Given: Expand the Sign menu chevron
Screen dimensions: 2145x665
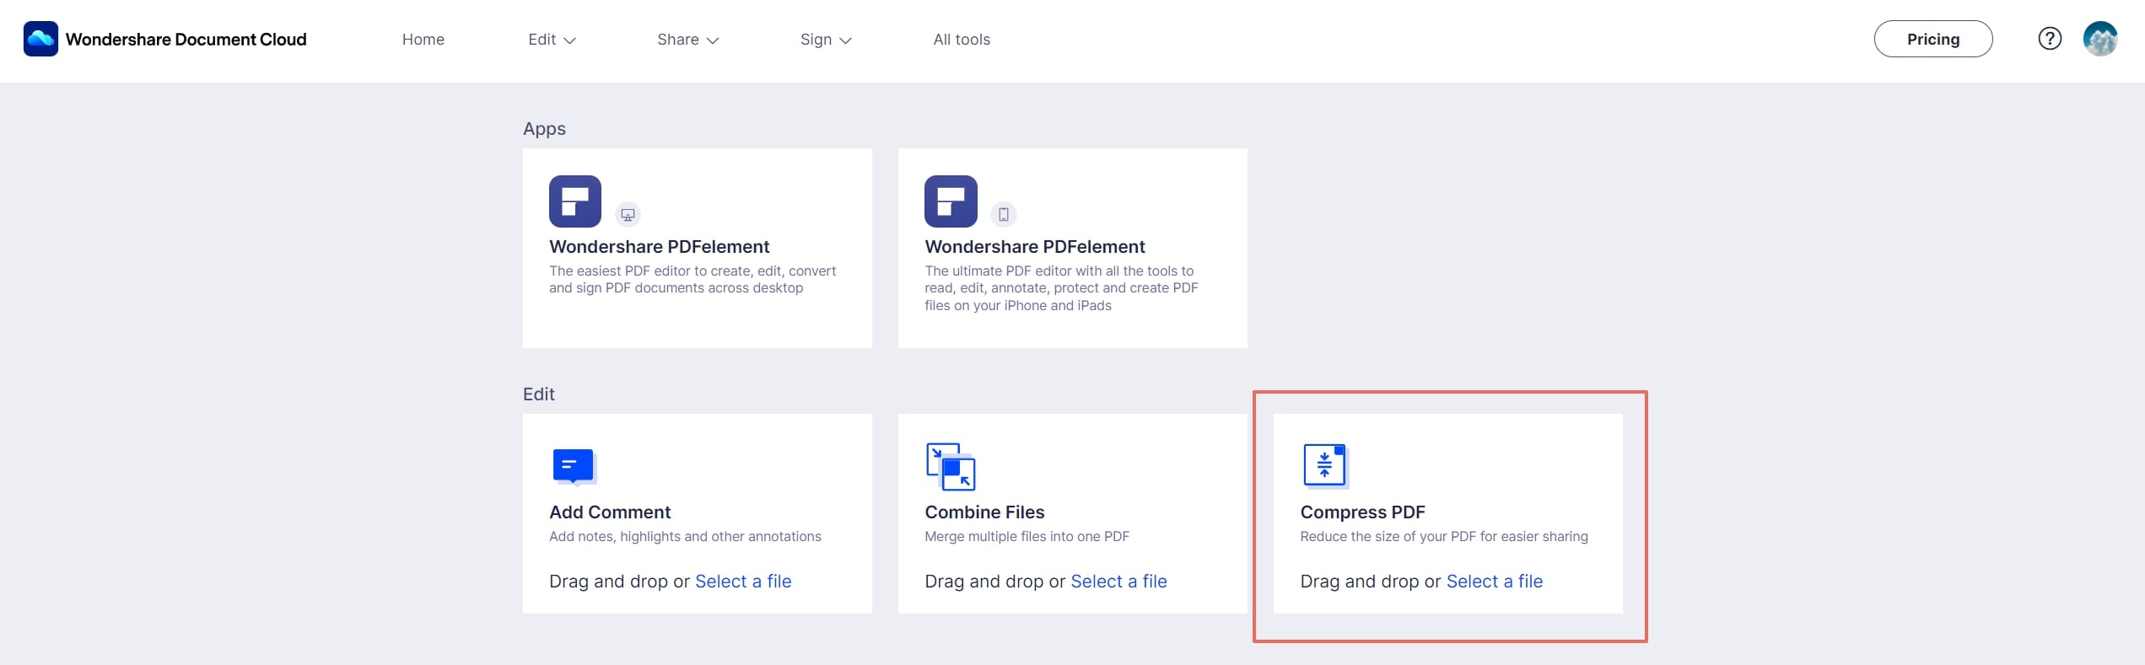Looking at the screenshot, I should tap(845, 40).
